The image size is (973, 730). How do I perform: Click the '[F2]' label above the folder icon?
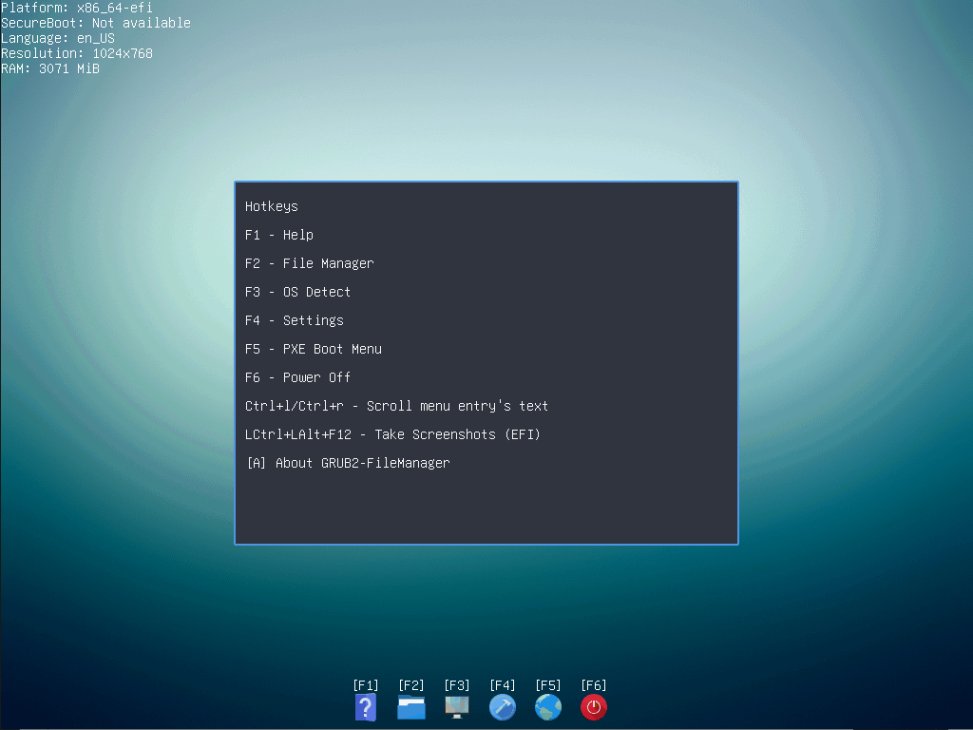coord(411,685)
